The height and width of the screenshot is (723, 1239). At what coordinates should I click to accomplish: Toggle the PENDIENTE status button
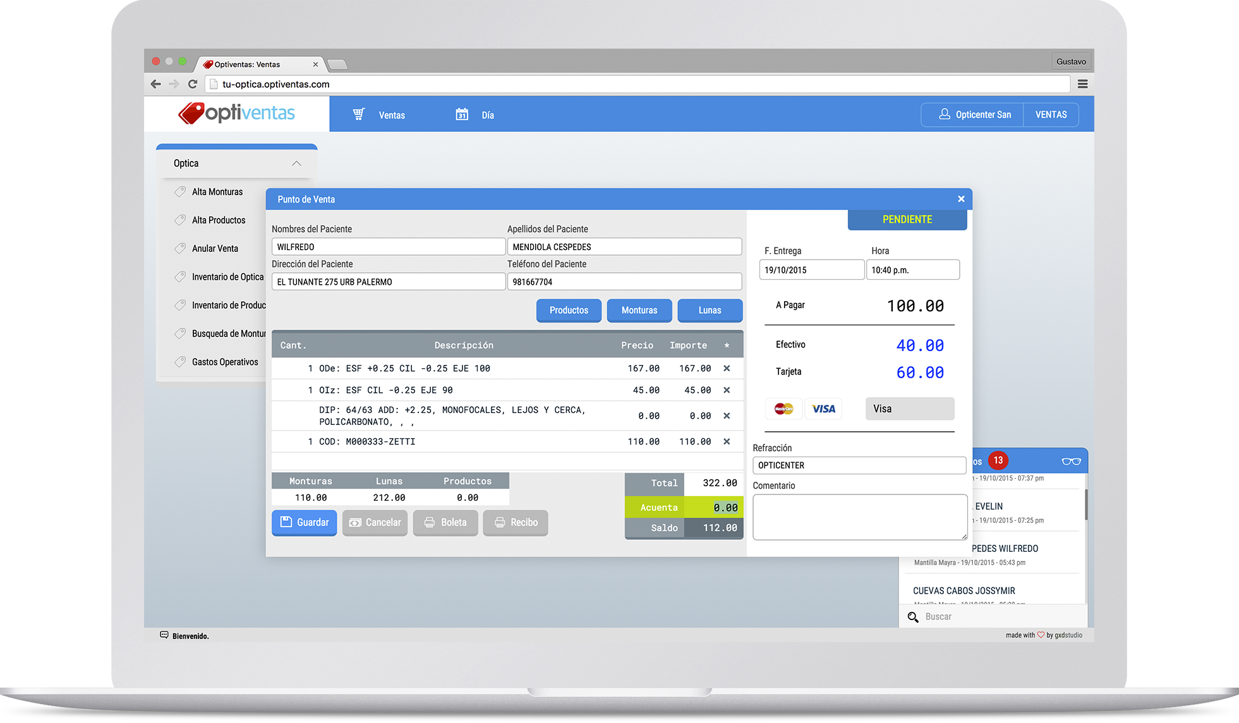(x=907, y=220)
